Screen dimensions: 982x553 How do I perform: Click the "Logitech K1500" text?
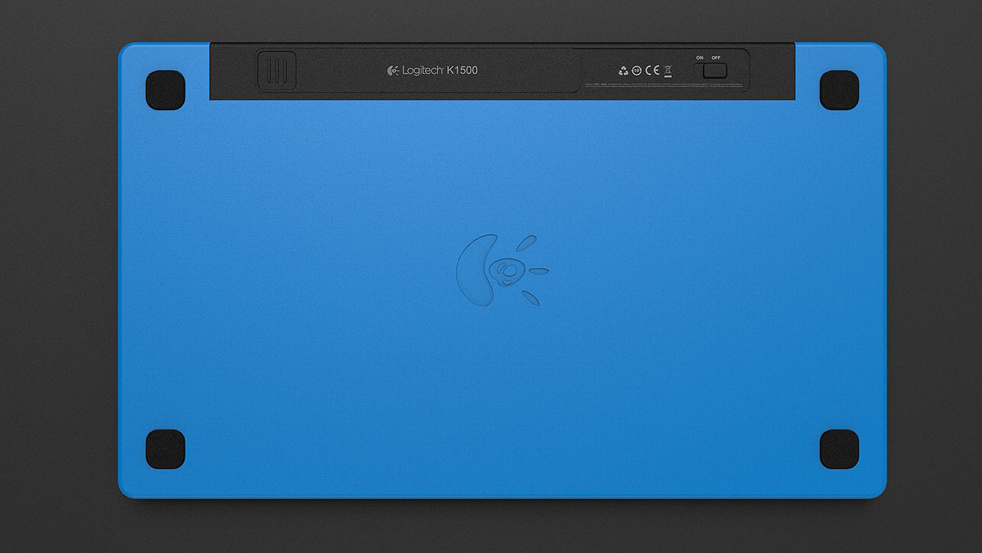point(440,70)
